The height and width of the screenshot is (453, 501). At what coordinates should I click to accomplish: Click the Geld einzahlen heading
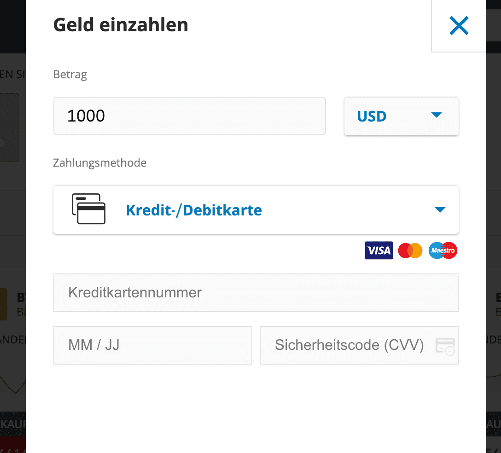121,25
